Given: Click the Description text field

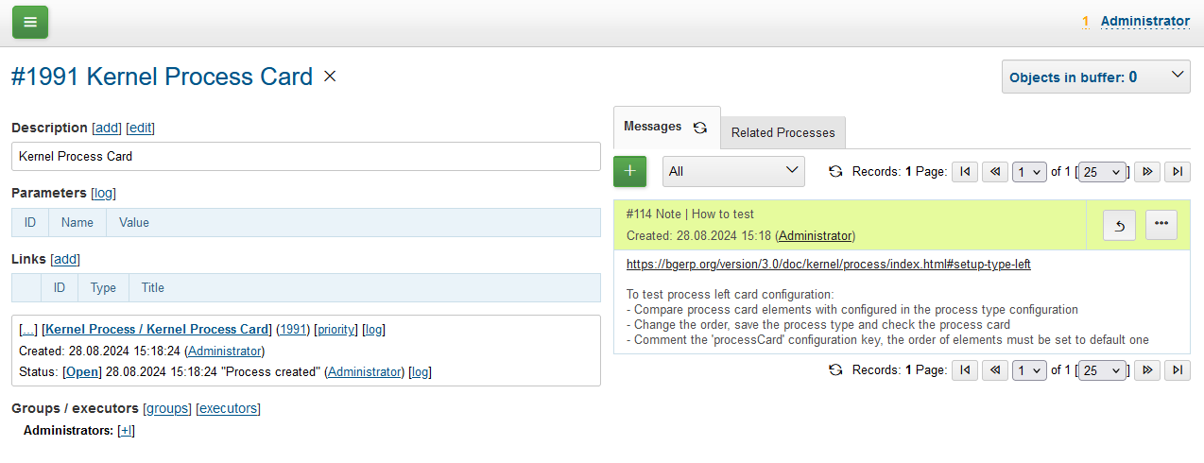Looking at the screenshot, I should [306, 157].
